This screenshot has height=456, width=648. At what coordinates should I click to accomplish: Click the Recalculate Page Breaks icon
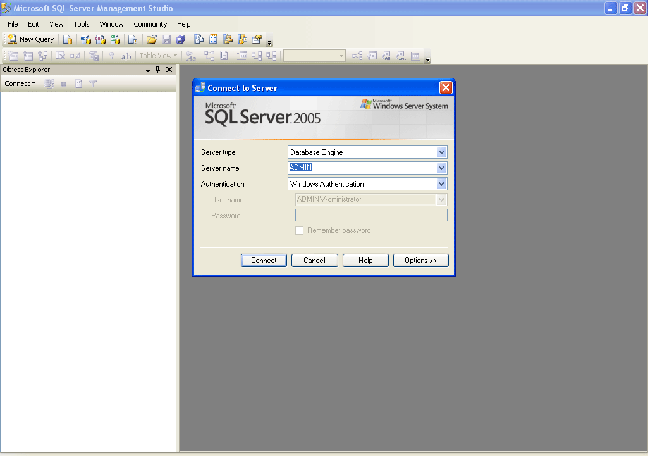[224, 56]
